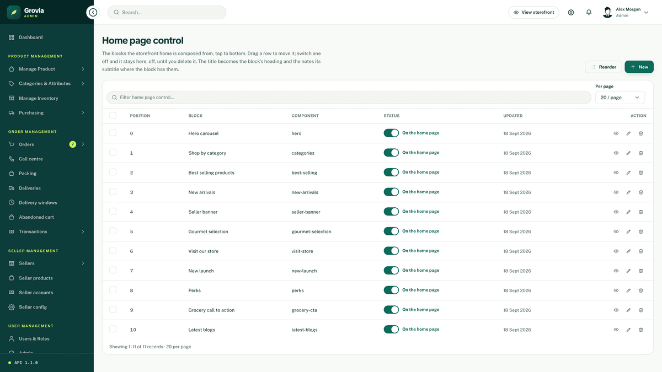Delete the Perks row
Screen dimensions: 662x372
point(640,290)
